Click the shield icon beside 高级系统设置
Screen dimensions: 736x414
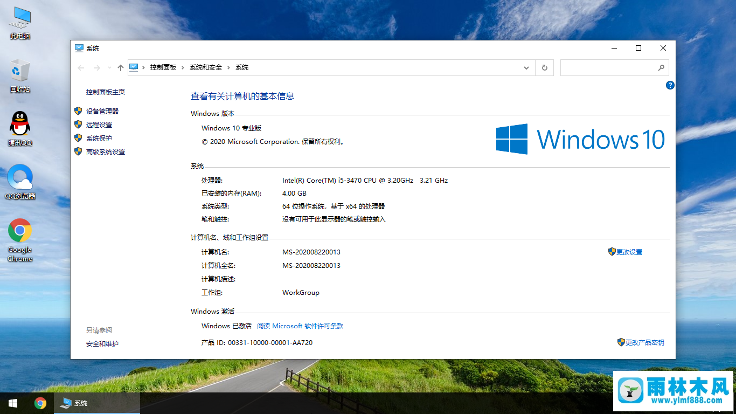click(78, 151)
